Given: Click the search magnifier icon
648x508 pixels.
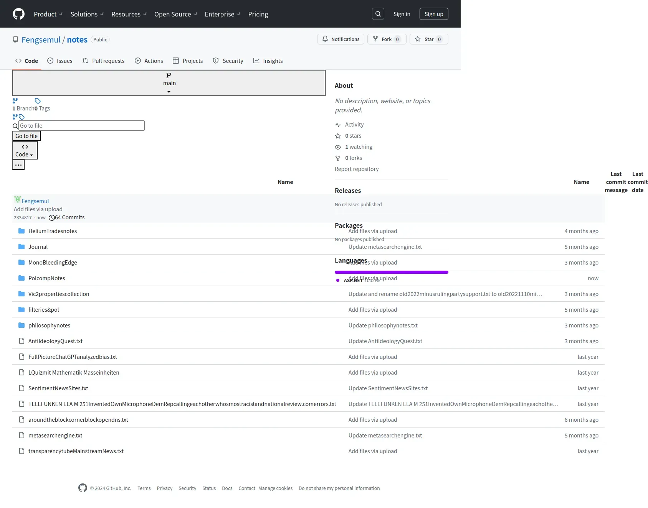Looking at the screenshot, I should point(378,14).
